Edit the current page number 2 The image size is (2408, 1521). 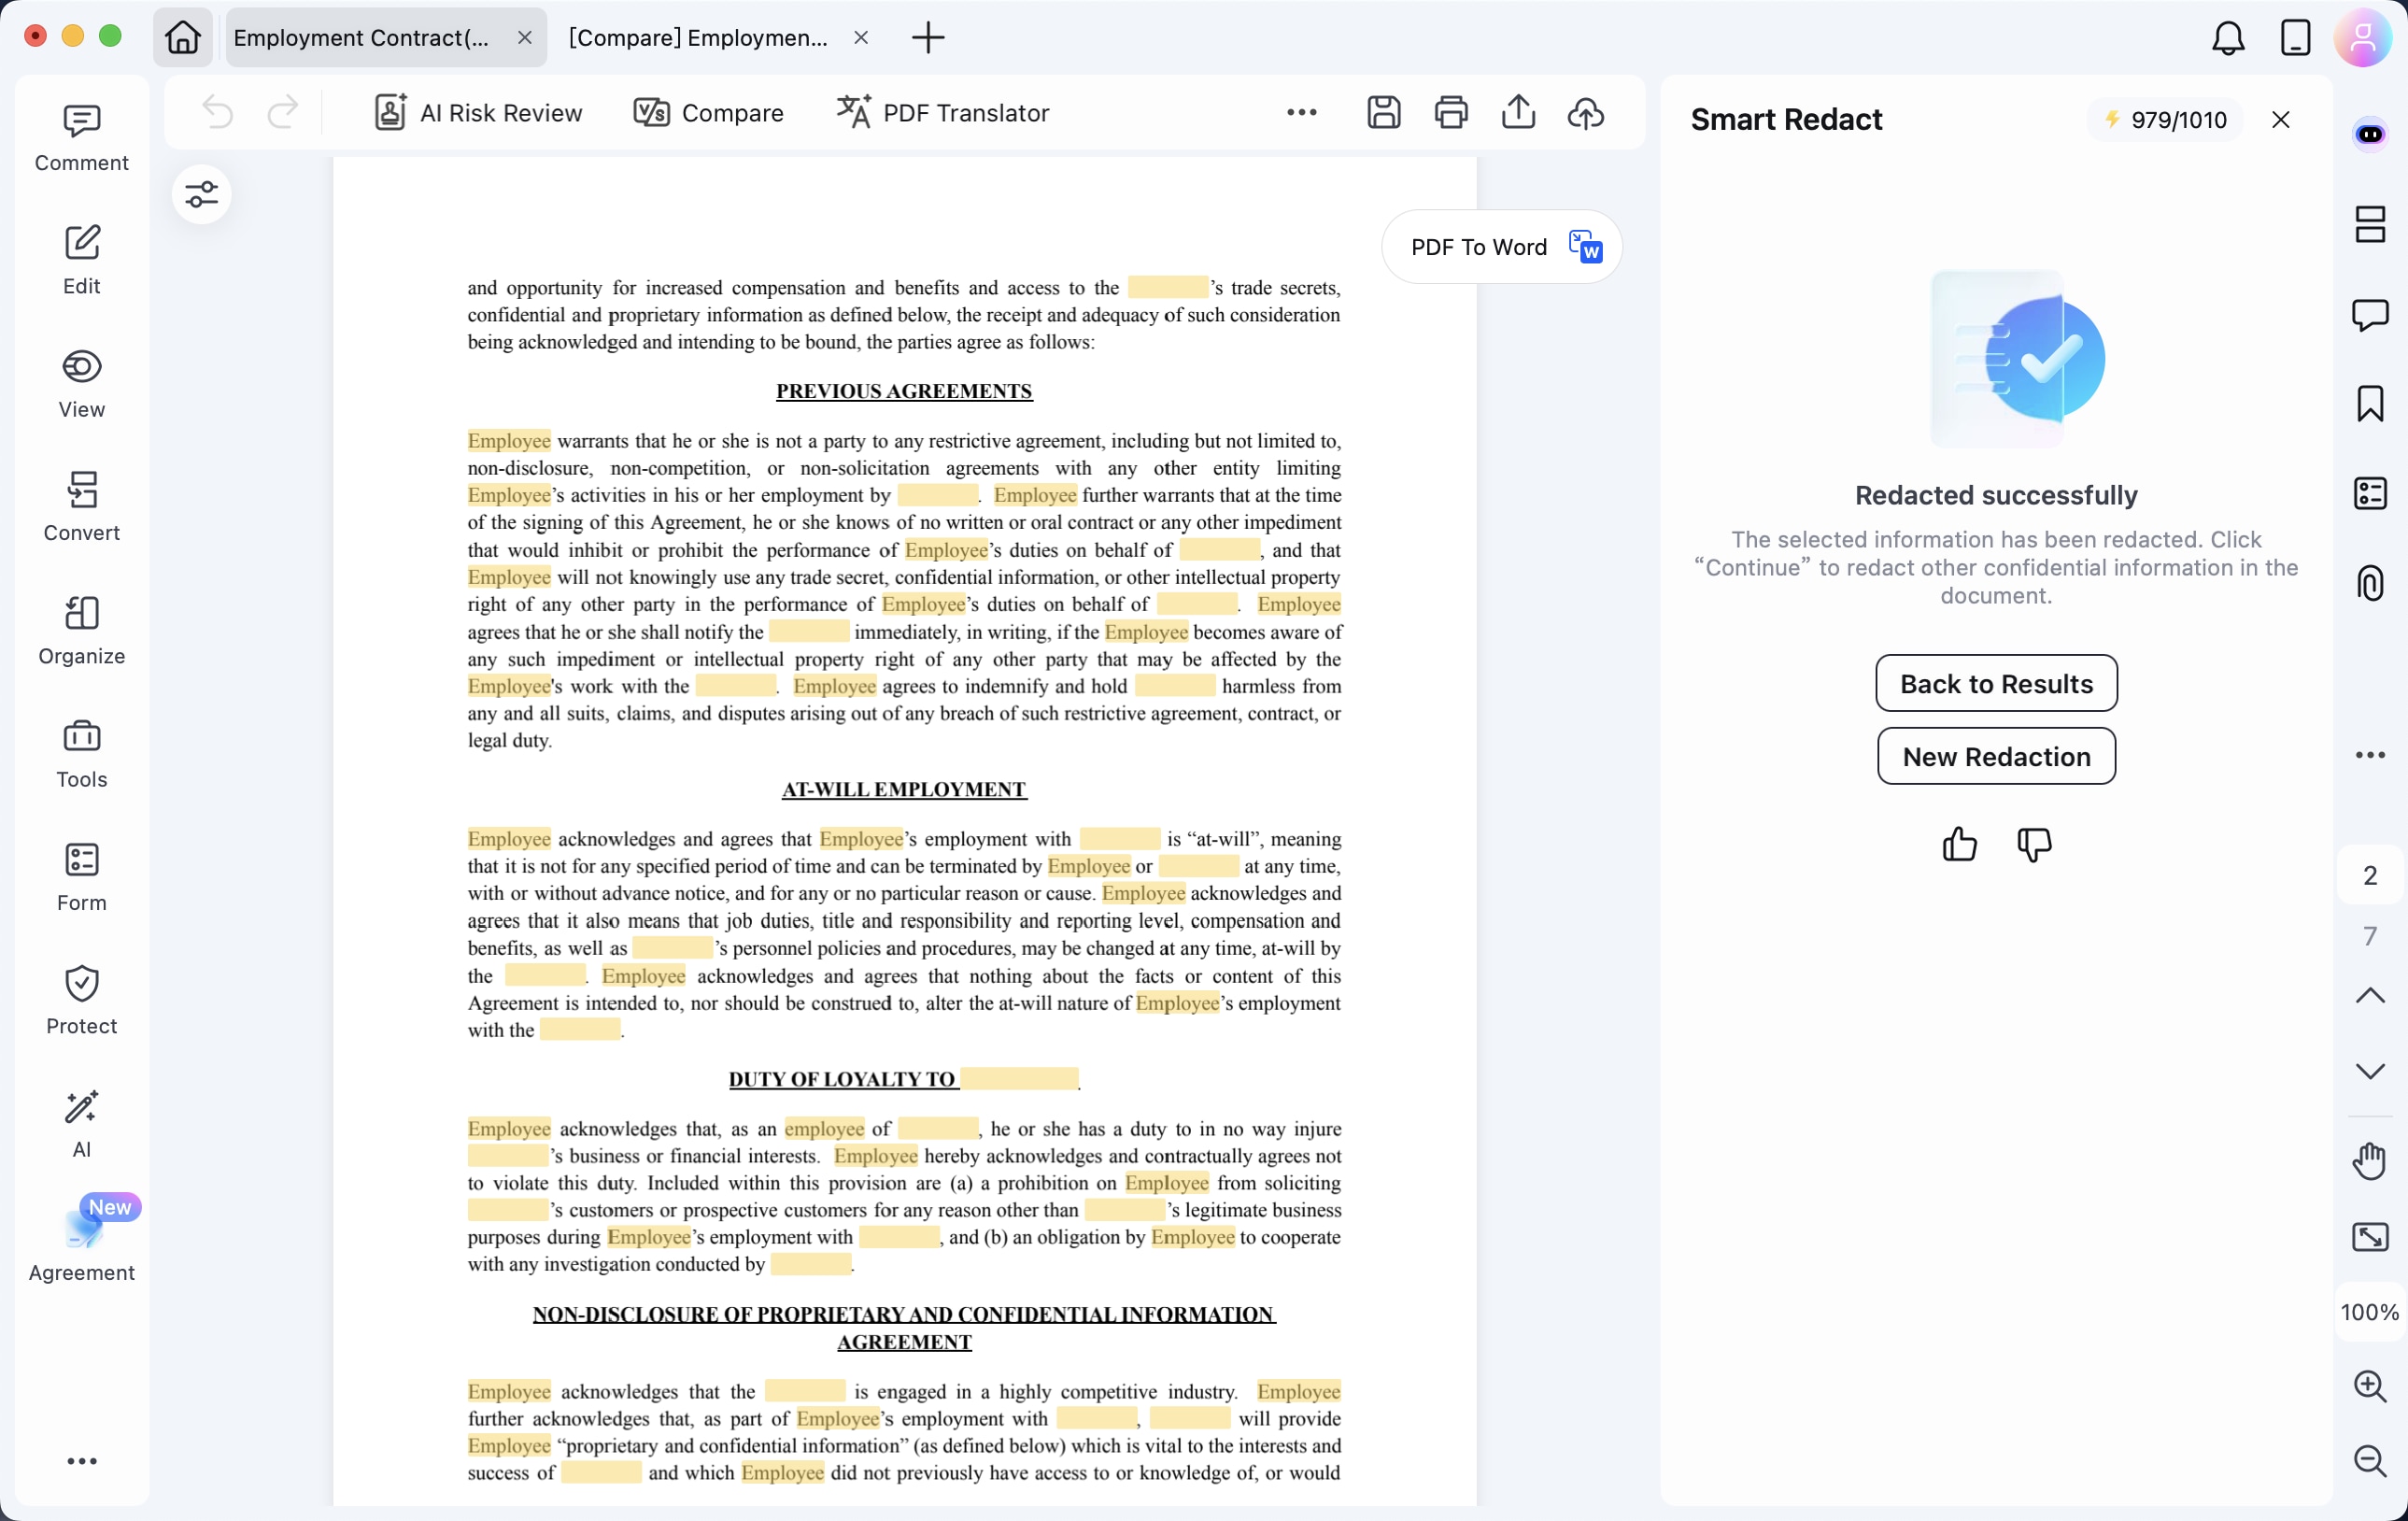pyautogui.click(x=2370, y=876)
